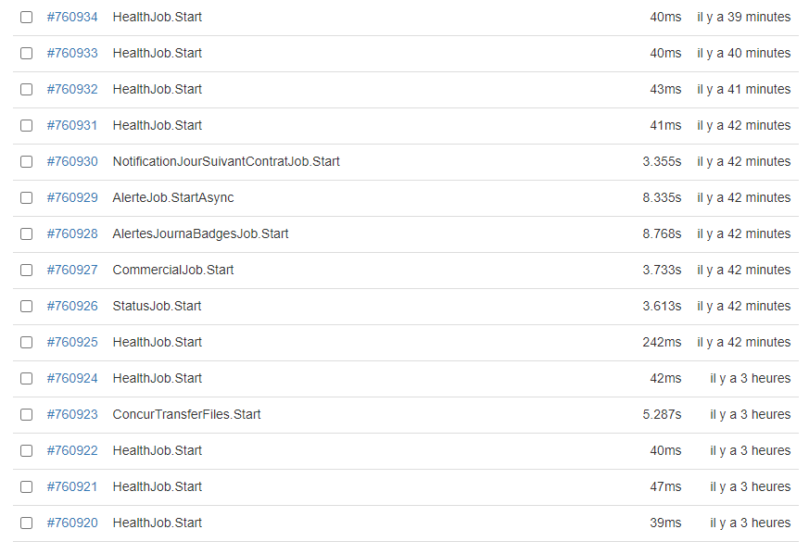Select the checkbox next to job #760930
The width and height of the screenshot is (809, 542).
pyautogui.click(x=26, y=161)
